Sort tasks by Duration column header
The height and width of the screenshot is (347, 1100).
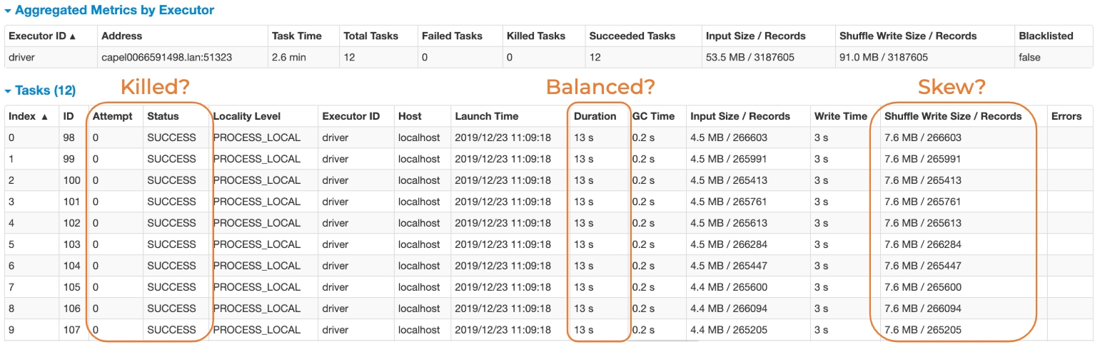[595, 116]
